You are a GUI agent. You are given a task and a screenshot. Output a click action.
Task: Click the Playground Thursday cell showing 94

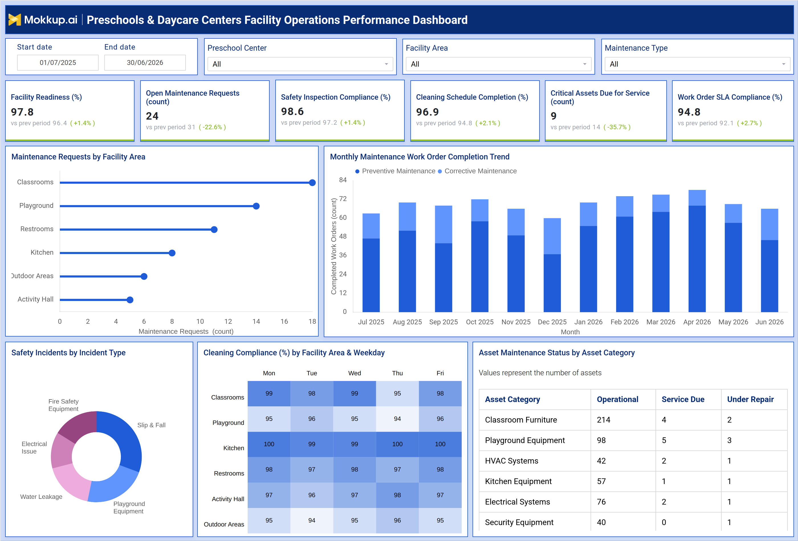click(397, 419)
